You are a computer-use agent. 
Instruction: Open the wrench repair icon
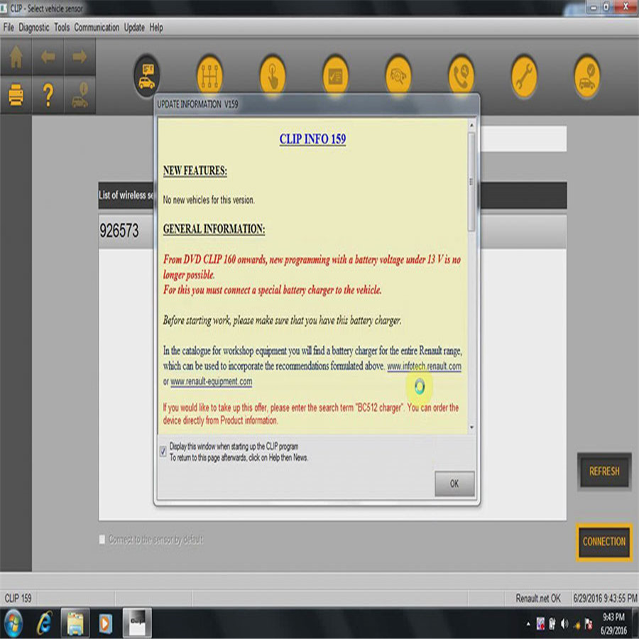coord(524,77)
